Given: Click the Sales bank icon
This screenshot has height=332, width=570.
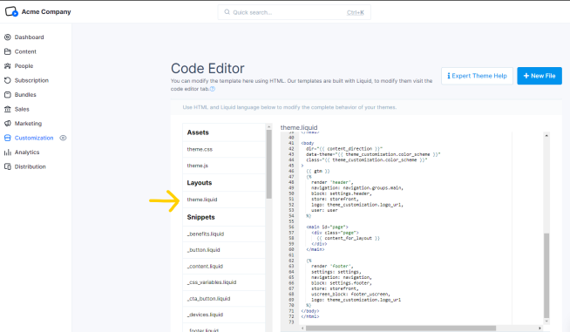Looking at the screenshot, I should (x=8, y=109).
